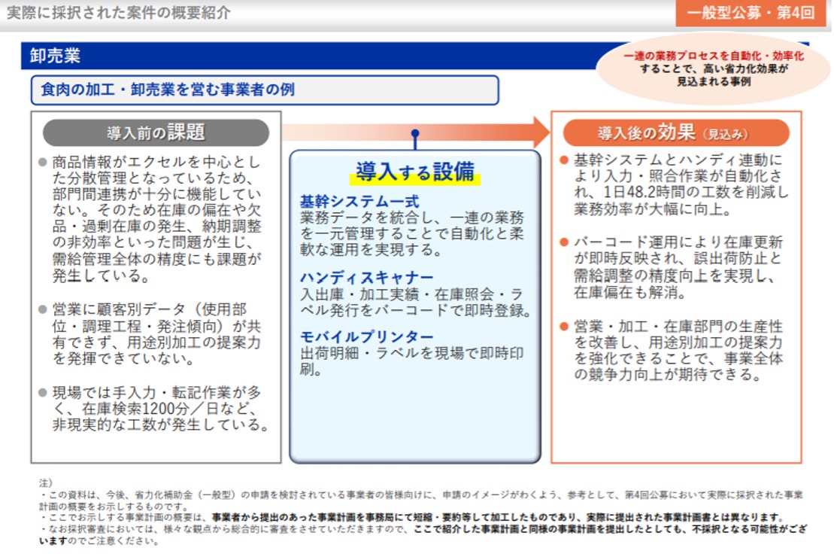This screenshot has width=834, height=560.
Task: Click text 基幹システムとハンディ連動に
Action: tap(678, 160)
